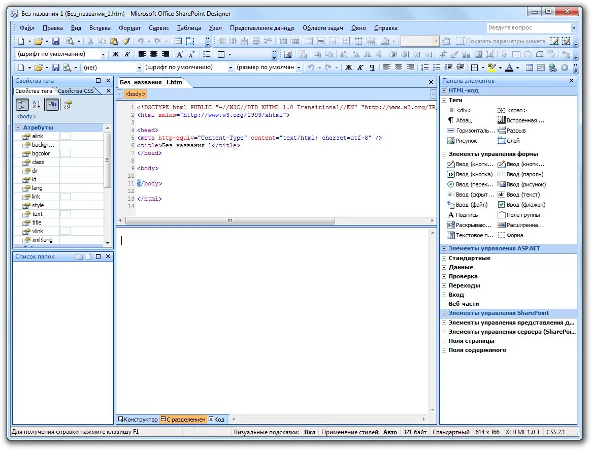Click the highlight color icon
The width and height of the screenshot is (592, 450).
point(491,68)
